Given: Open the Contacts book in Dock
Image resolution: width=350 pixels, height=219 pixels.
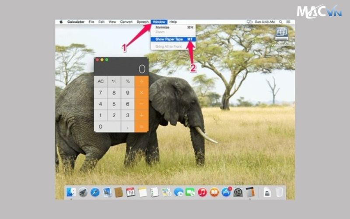Looking at the screenshot, I should pyautogui.click(x=119, y=192).
